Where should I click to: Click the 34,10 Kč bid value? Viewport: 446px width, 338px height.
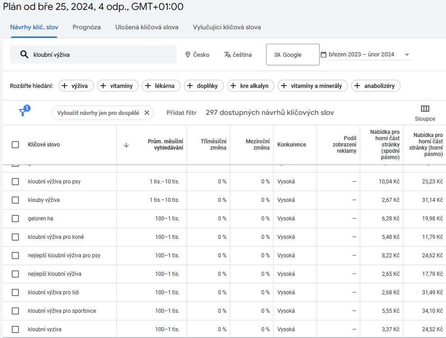(x=432, y=311)
